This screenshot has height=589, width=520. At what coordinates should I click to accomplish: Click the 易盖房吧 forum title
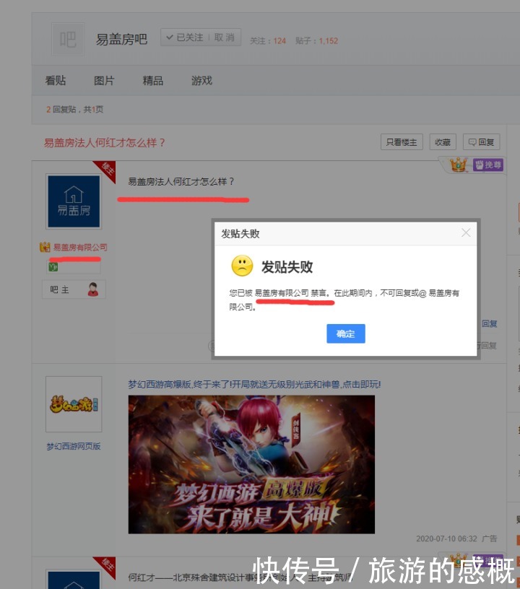121,40
